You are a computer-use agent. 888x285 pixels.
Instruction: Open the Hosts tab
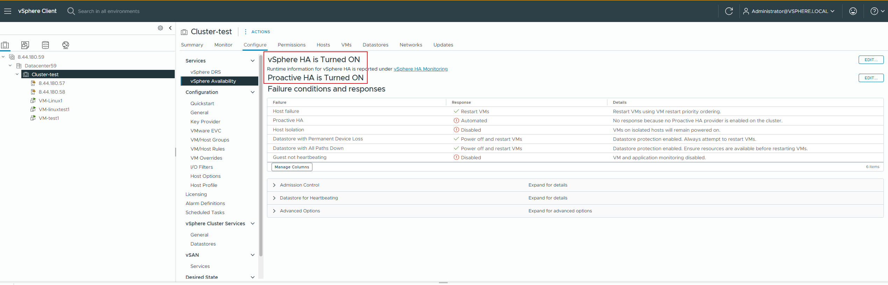pos(323,45)
